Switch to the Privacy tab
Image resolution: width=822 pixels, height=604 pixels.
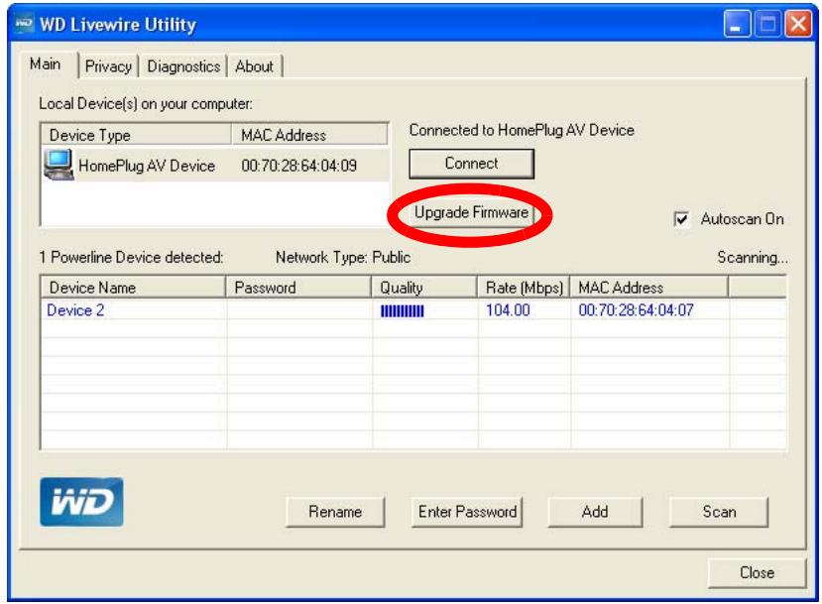(x=108, y=66)
